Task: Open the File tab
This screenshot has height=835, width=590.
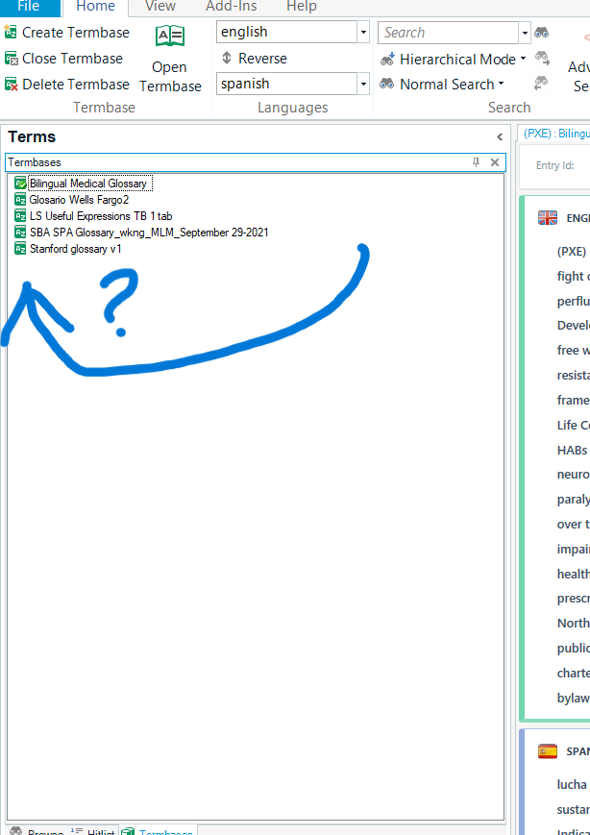Action: [x=29, y=7]
